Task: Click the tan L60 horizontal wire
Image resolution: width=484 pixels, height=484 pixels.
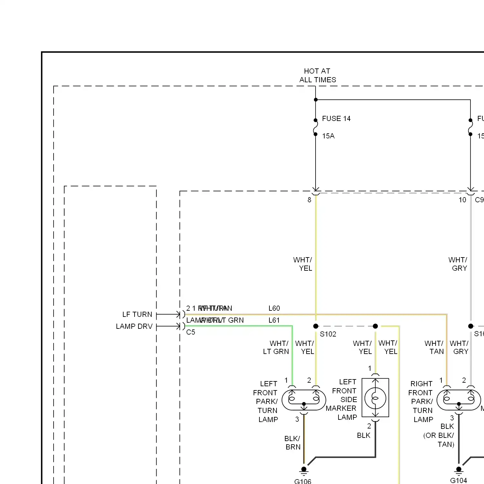Action: click(x=316, y=314)
